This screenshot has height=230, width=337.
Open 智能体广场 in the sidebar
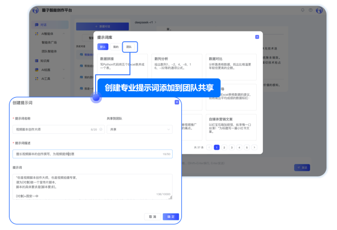[49, 42]
